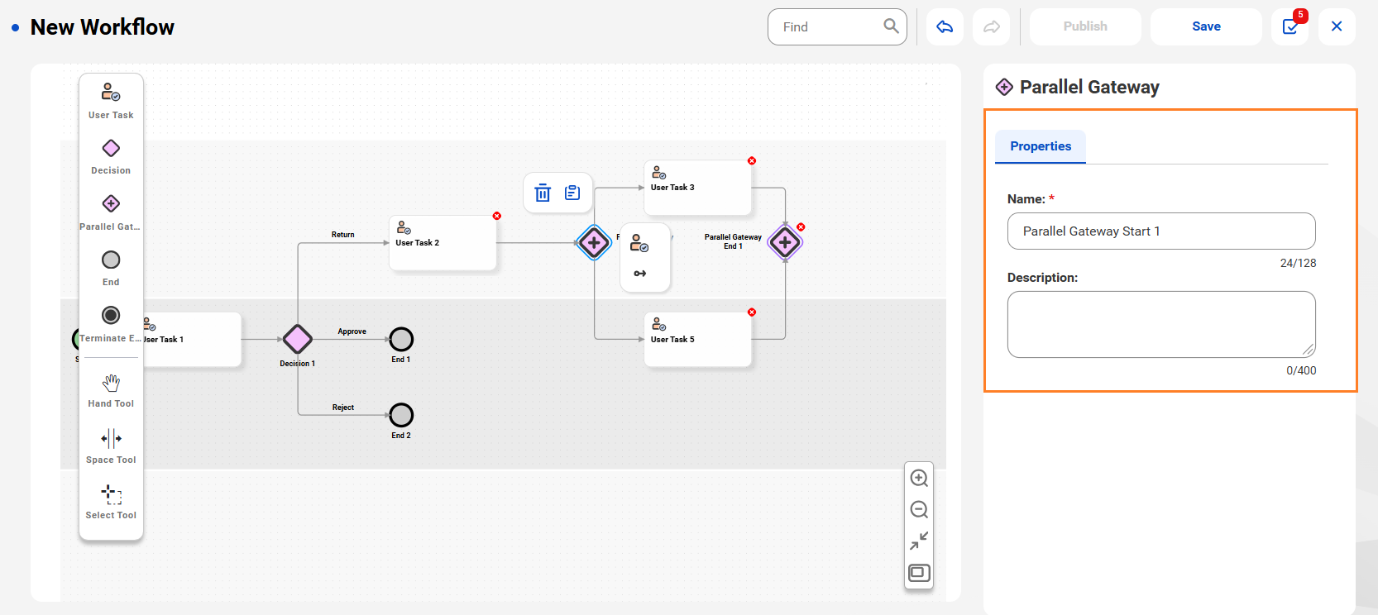
Task: Edit the Name field of the gateway
Action: 1161,231
